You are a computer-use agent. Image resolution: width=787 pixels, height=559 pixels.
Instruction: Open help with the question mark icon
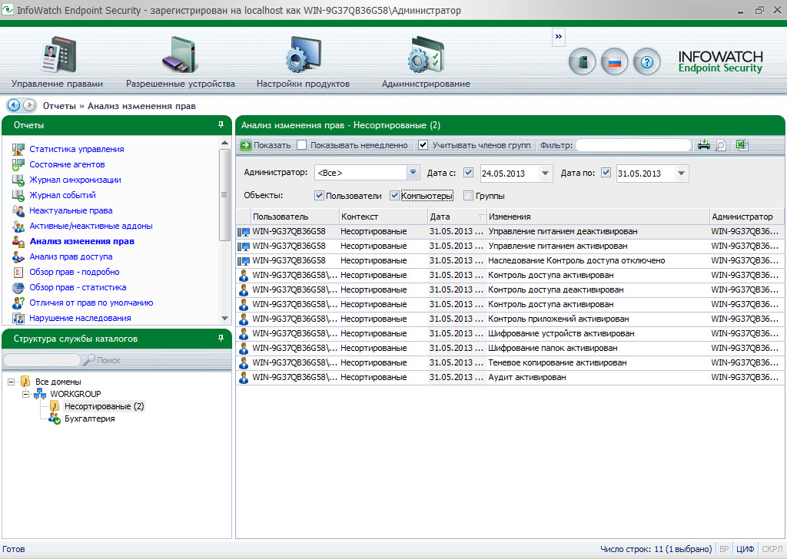[647, 62]
